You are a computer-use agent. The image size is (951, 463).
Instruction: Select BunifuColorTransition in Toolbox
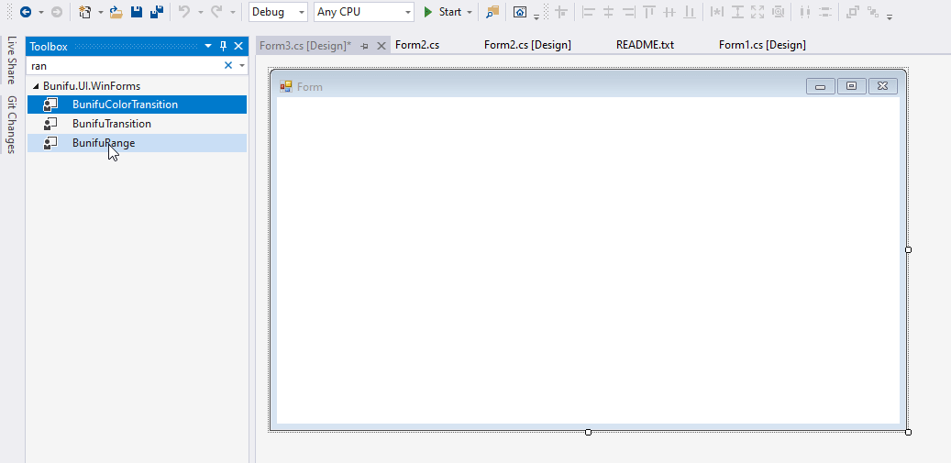(137, 105)
